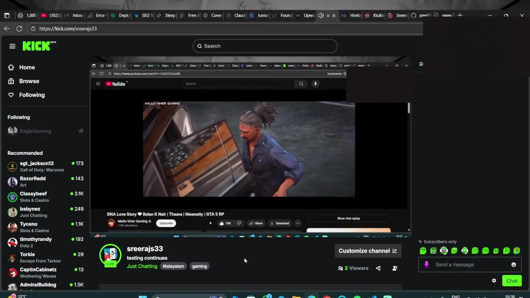This screenshot has height=298, width=530.
Task: Click Download button in streamed YouTube page
Action: click(280, 223)
